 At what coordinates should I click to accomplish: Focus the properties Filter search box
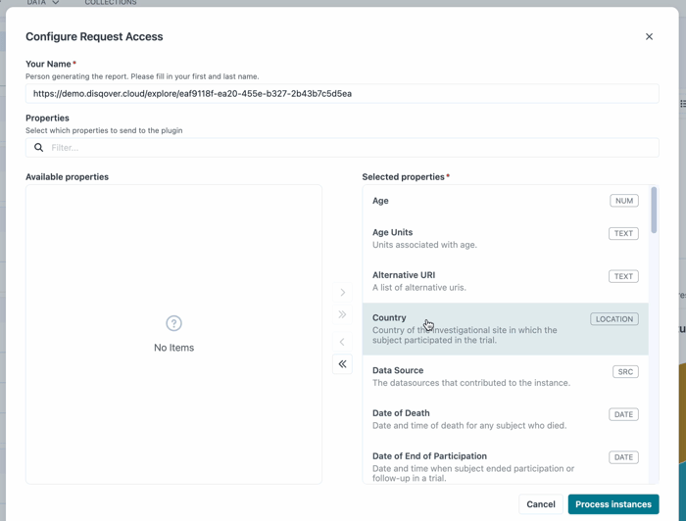click(342, 148)
